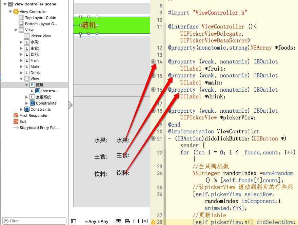Select the Top Layout Guide row

pyautogui.click(x=34, y=18)
